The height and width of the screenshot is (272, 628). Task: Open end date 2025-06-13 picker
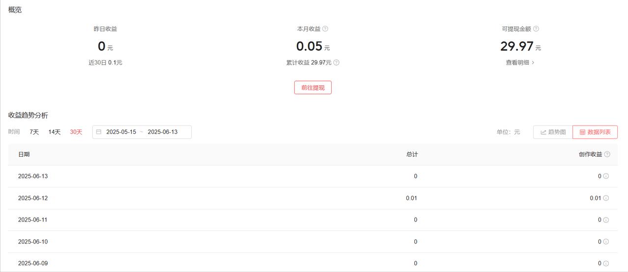click(163, 132)
